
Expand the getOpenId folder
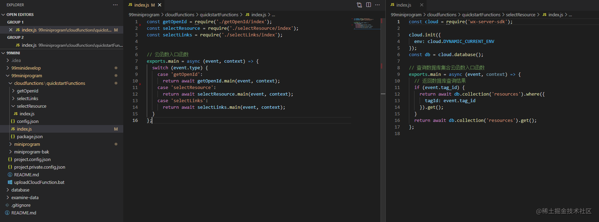point(62,91)
